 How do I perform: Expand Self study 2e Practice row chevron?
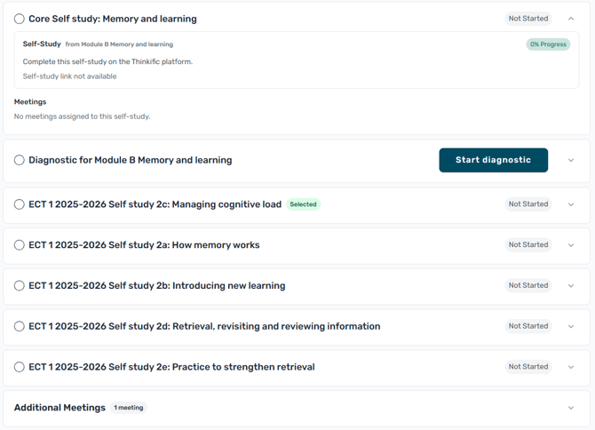(x=571, y=367)
